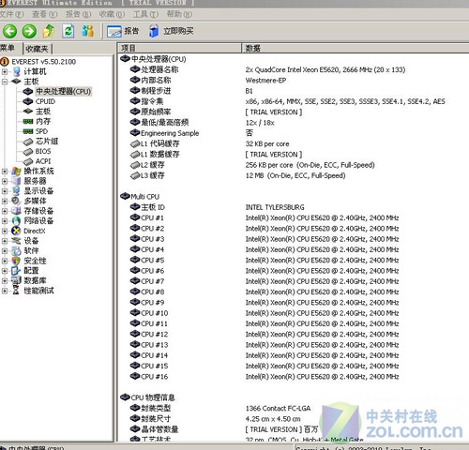Select the CPUID tree item icon

point(28,101)
